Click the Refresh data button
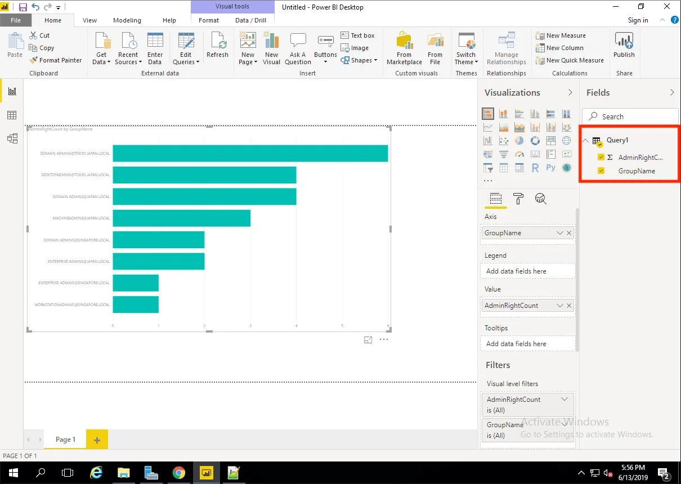681x484 pixels. 217,45
